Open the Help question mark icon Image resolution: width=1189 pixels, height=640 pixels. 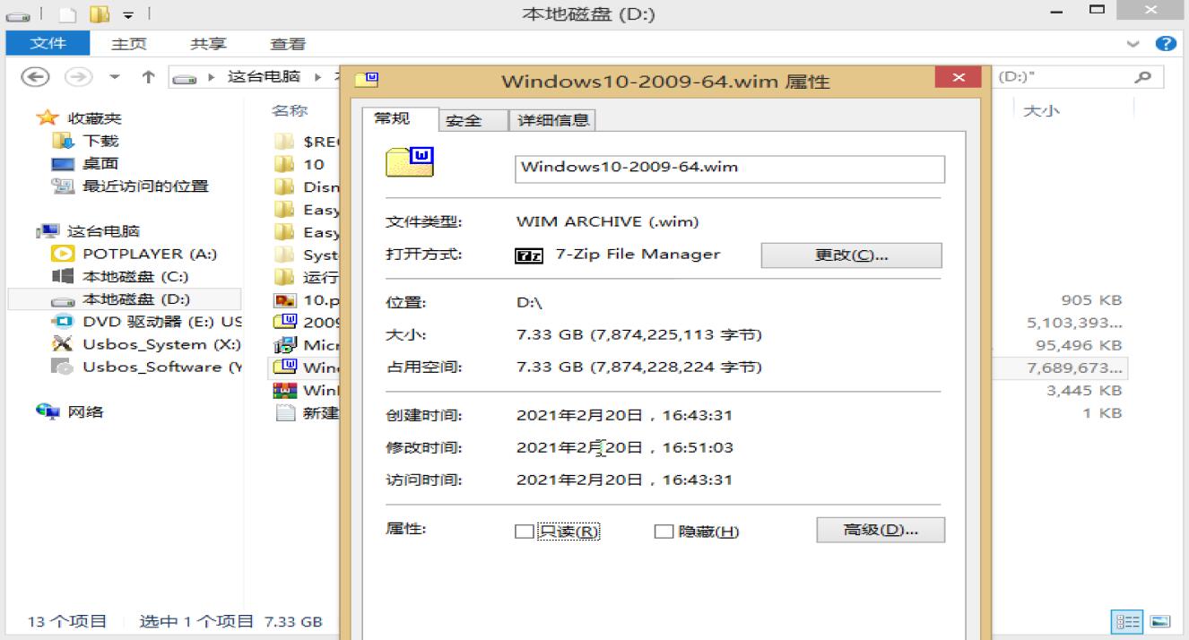point(1166,43)
